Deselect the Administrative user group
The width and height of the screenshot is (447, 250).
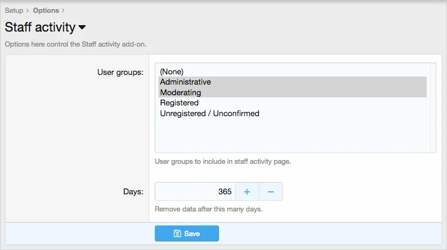tap(185, 82)
